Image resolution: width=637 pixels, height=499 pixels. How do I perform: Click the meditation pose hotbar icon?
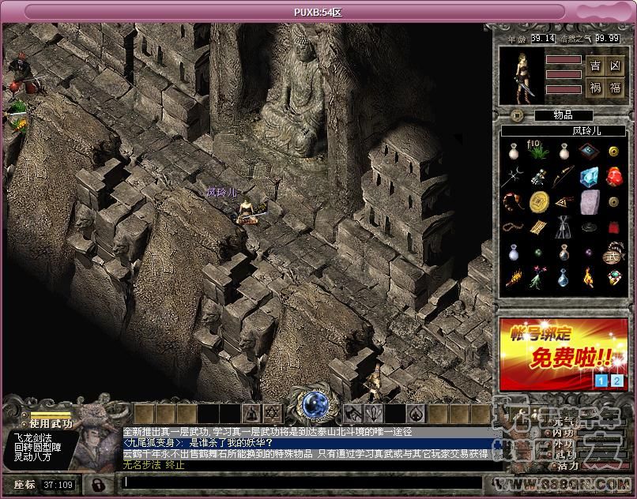pyautogui.click(x=251, y=415)
